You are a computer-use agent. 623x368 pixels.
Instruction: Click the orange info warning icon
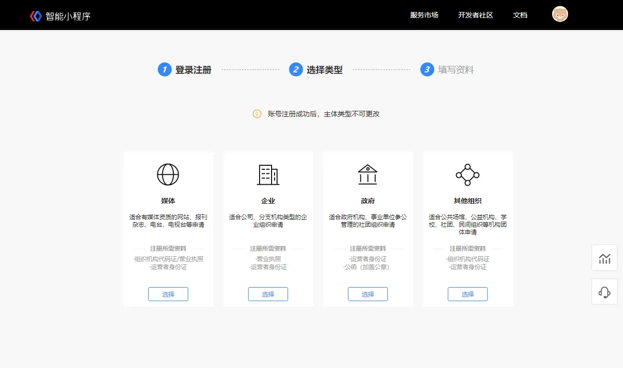(257, 114)
